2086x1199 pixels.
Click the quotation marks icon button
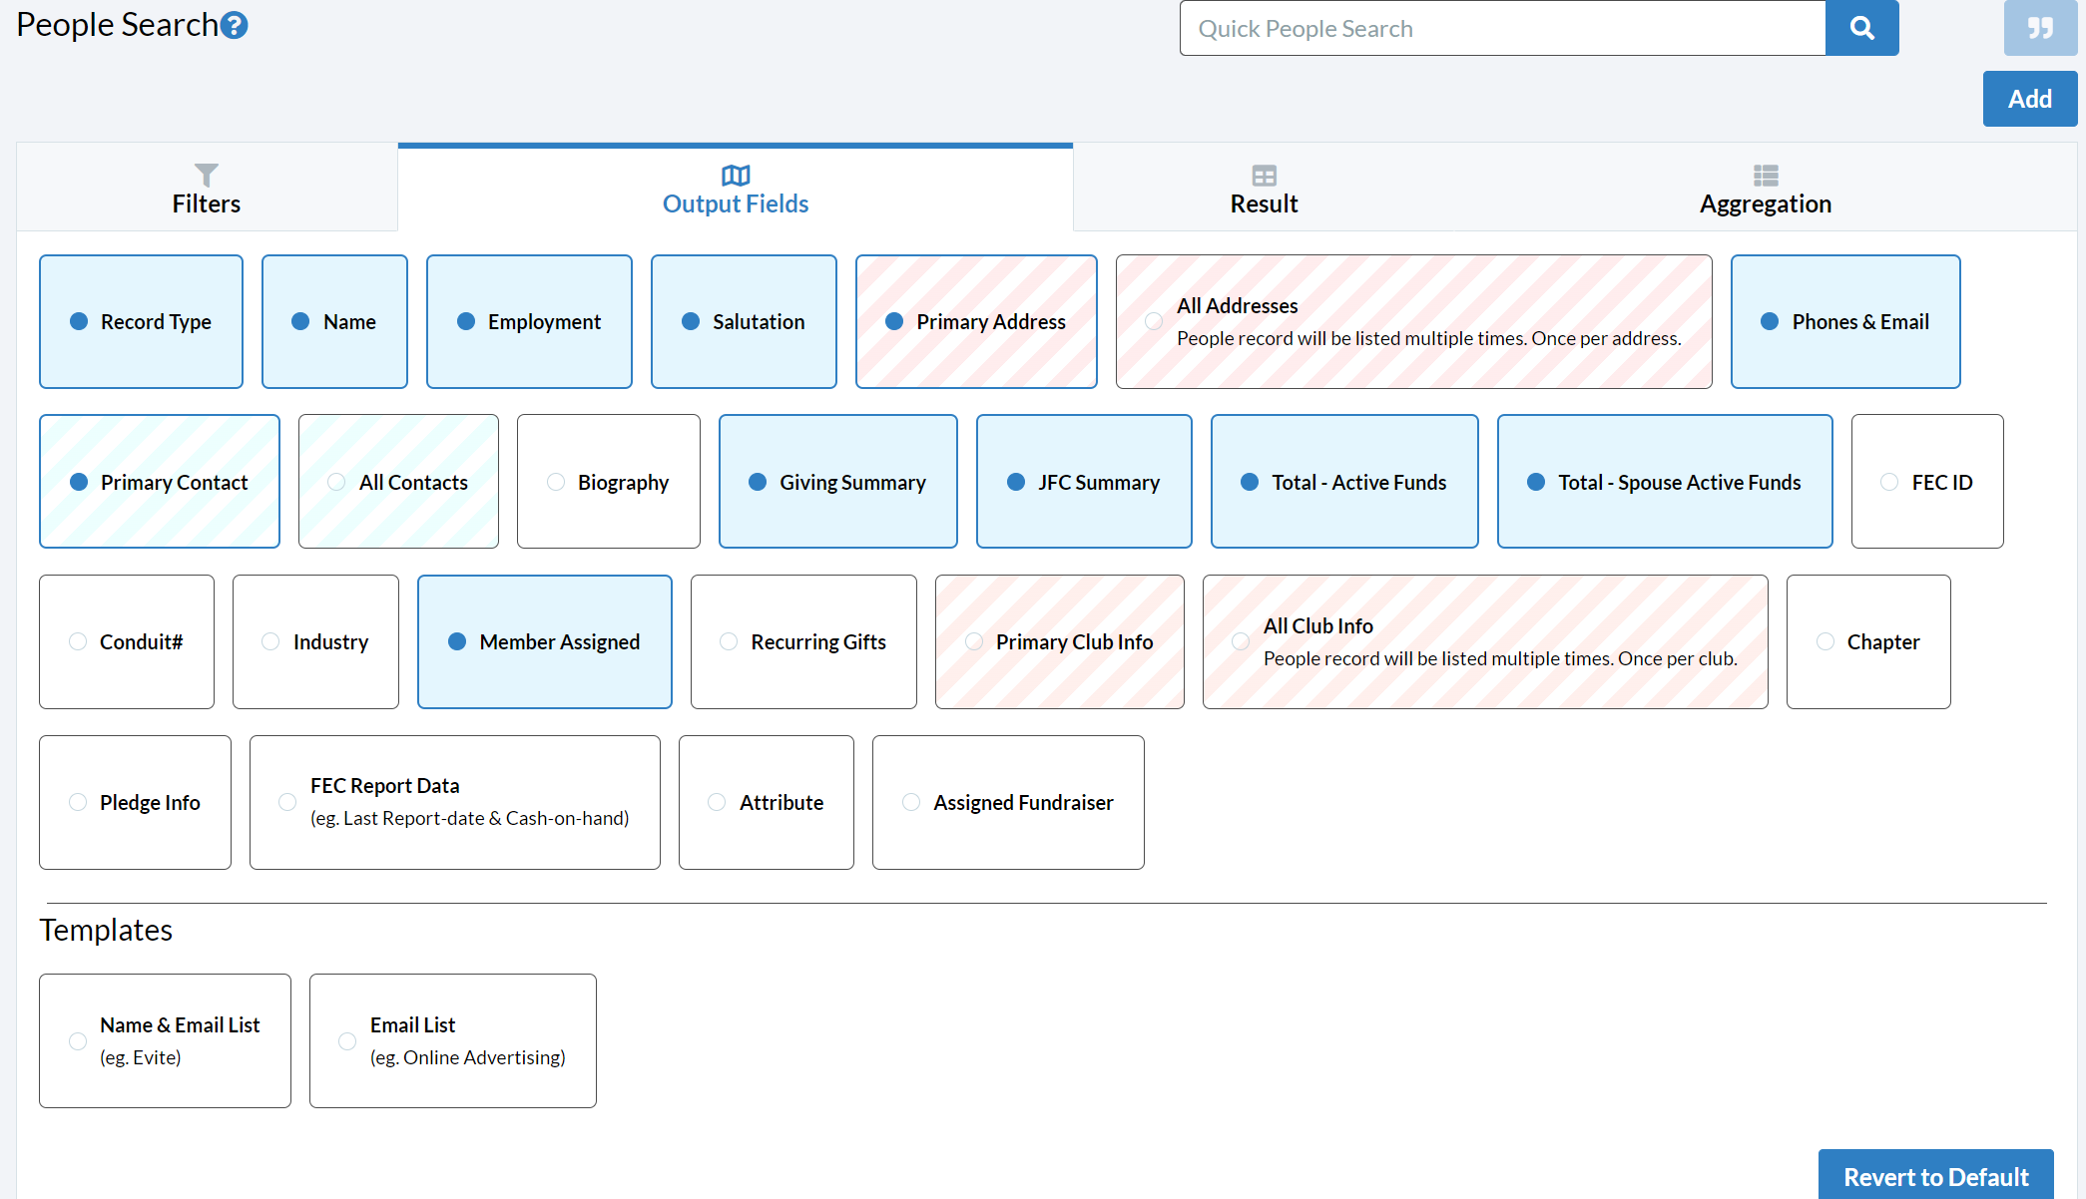point(2040,28)
